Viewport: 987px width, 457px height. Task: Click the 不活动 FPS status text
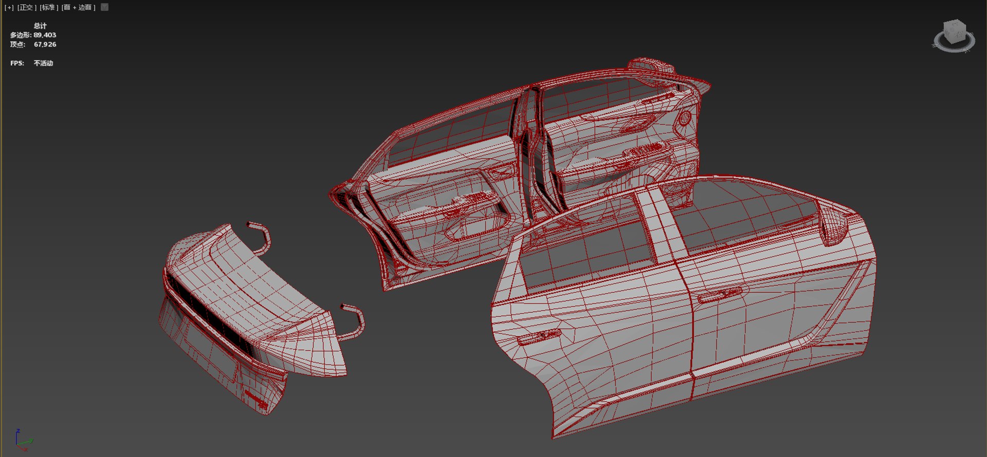pos(43,63)
